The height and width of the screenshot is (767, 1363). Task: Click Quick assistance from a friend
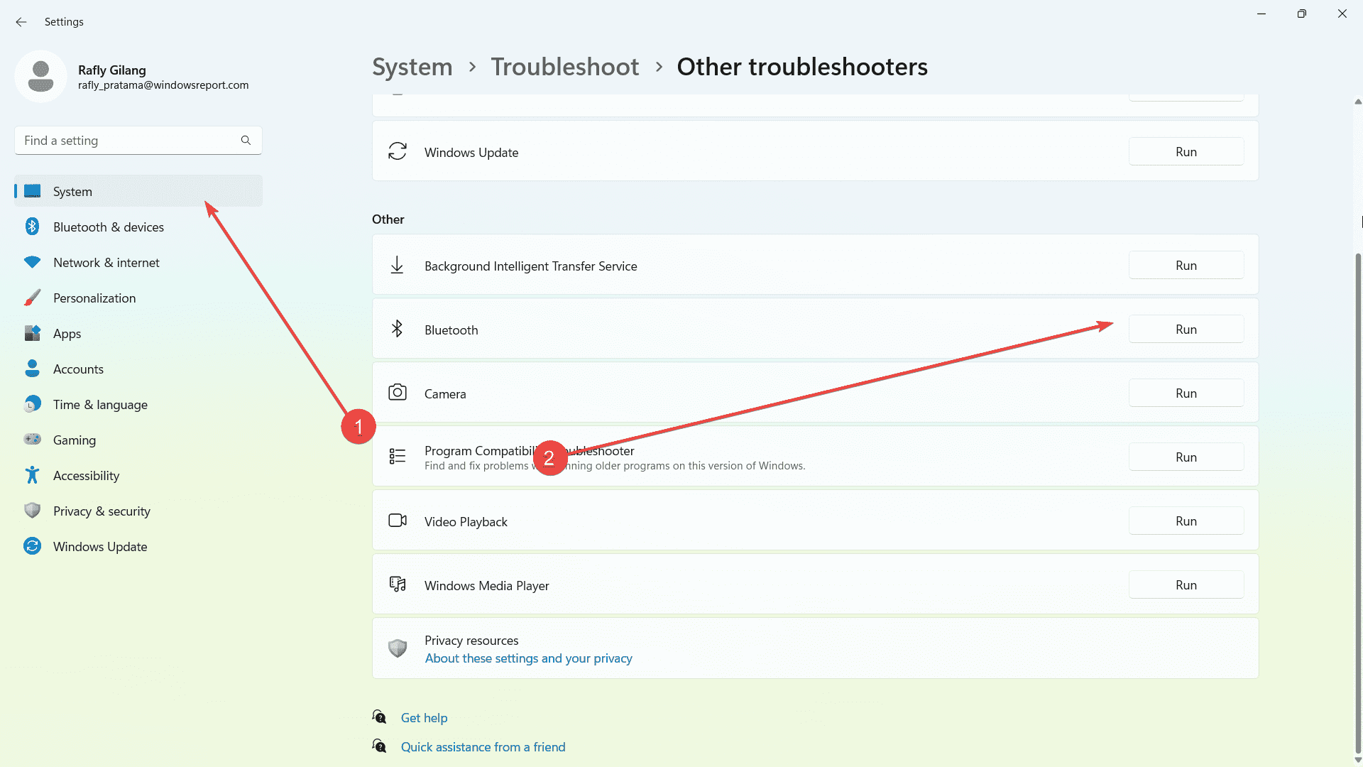(483, 746)
